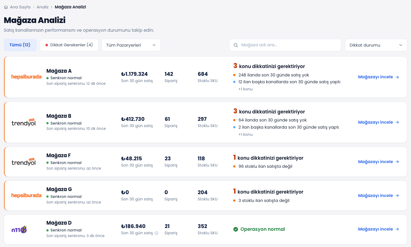
Task: Focus the Mağaza adı ara search field
Action: [x=285, y=45]
